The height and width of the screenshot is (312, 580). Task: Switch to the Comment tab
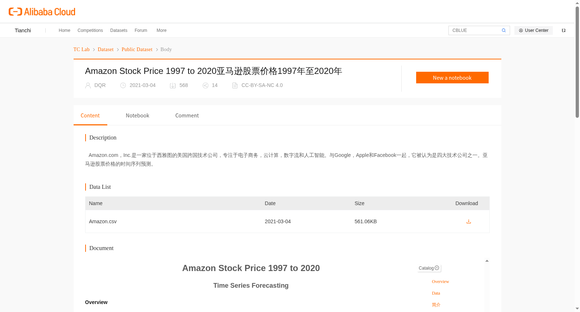pyautogui.click(x=187, y=116)
